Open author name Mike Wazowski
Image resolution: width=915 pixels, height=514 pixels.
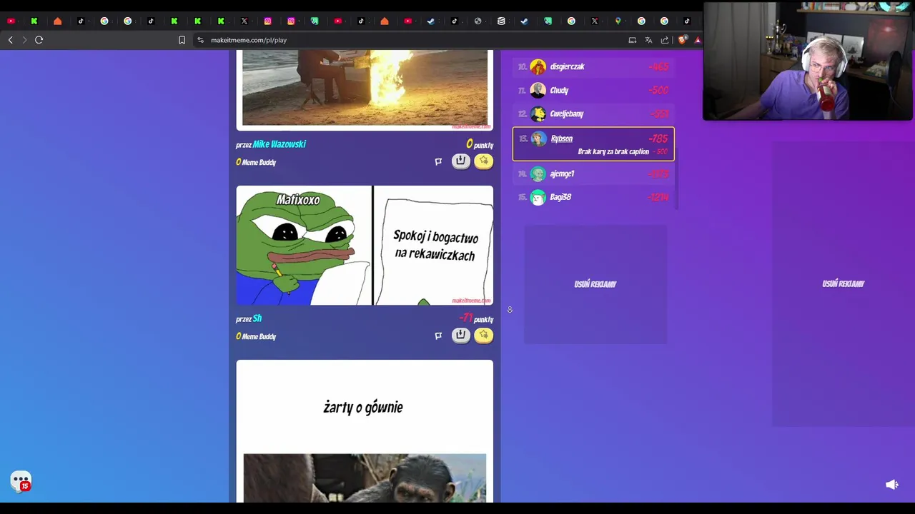(279, 144)
